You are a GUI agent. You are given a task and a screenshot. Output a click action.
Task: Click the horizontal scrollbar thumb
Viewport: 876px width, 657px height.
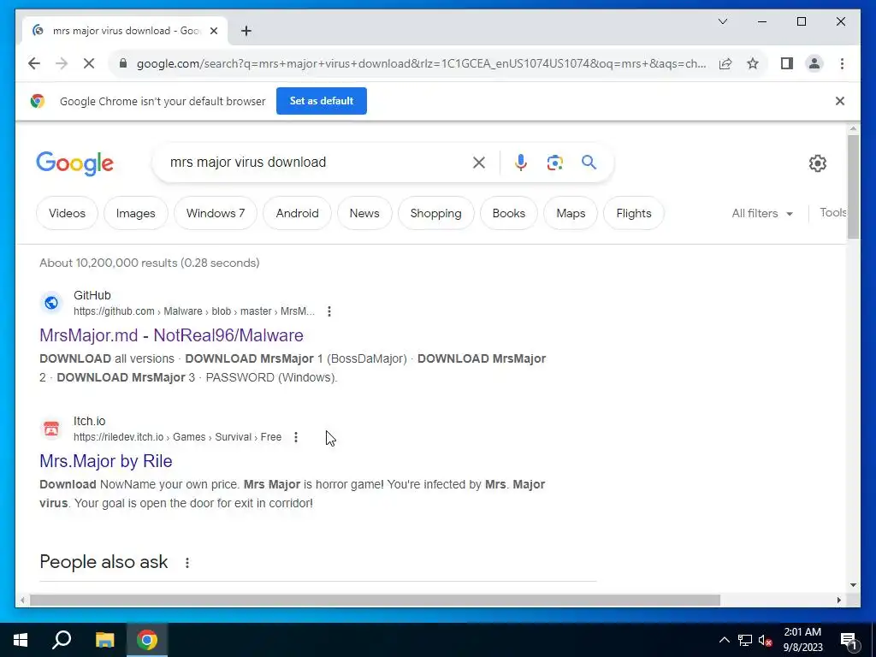click(x=375, y=601)
